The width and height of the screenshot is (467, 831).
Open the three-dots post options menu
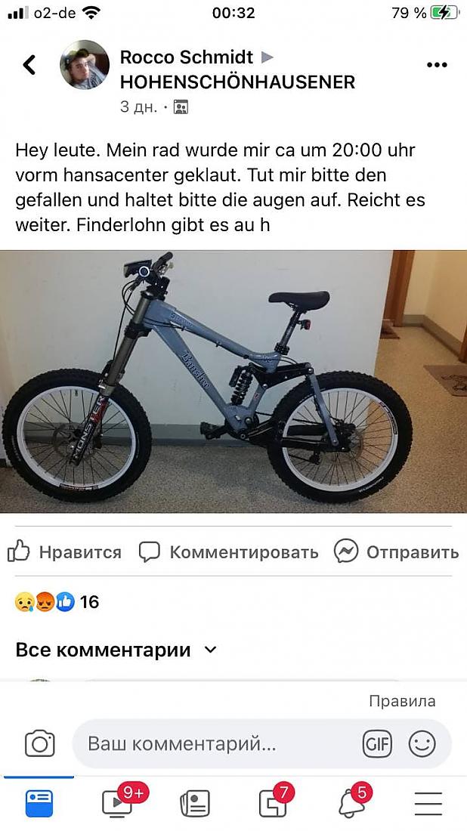pos(437,65)
